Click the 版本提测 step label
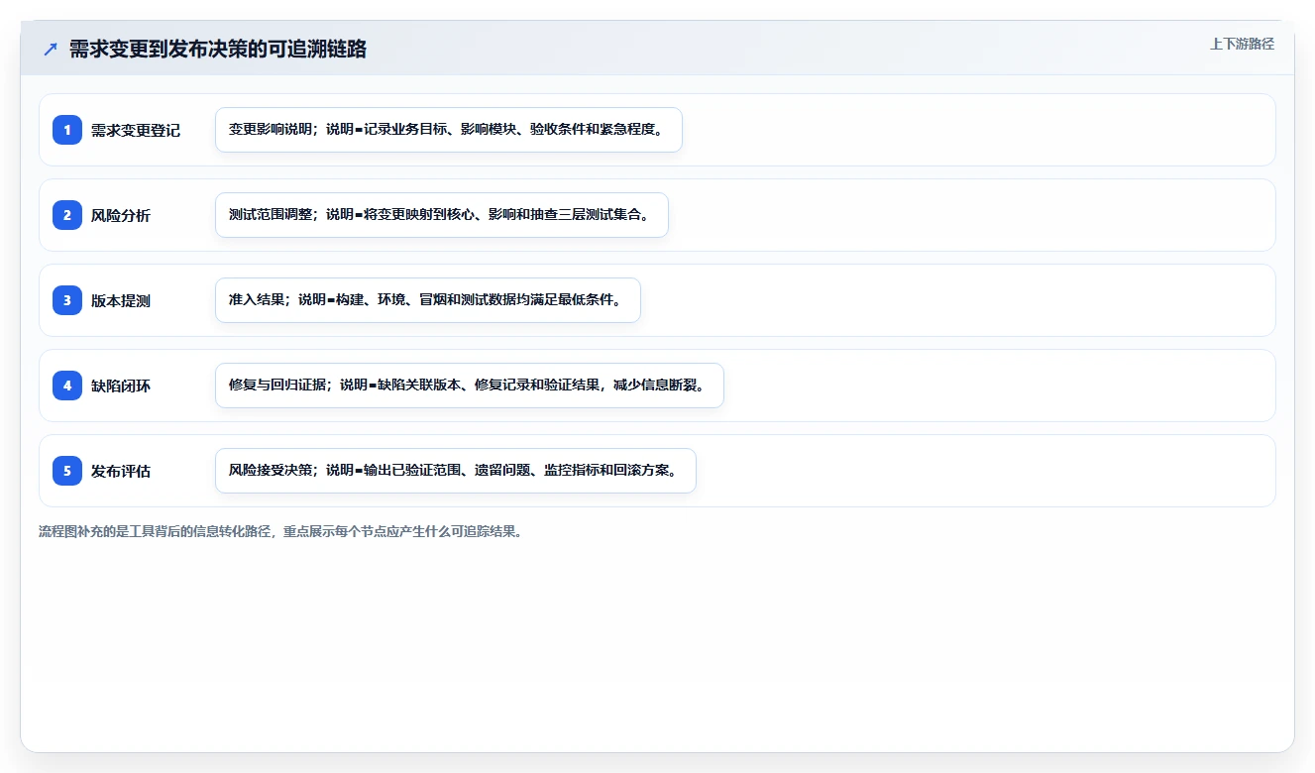 click(x=121, y=300)
